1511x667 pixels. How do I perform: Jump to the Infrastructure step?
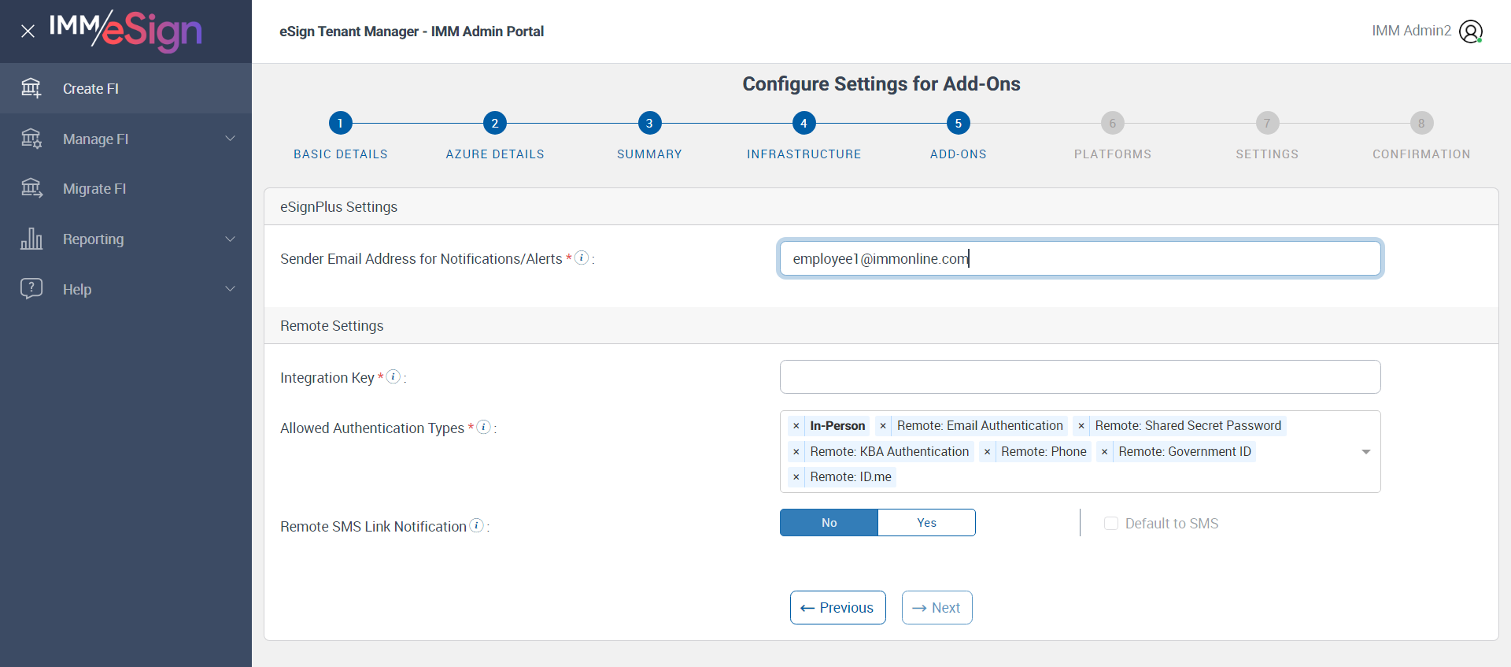pyautogui.click(x=804, y=124)
